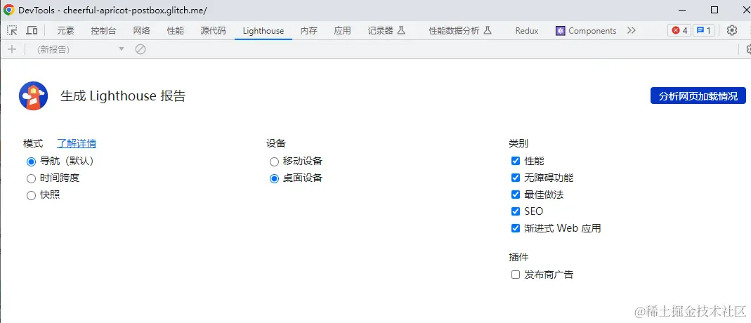Choose 桌面设备 device radio button

pyautogui.click(x=274, y=178)
